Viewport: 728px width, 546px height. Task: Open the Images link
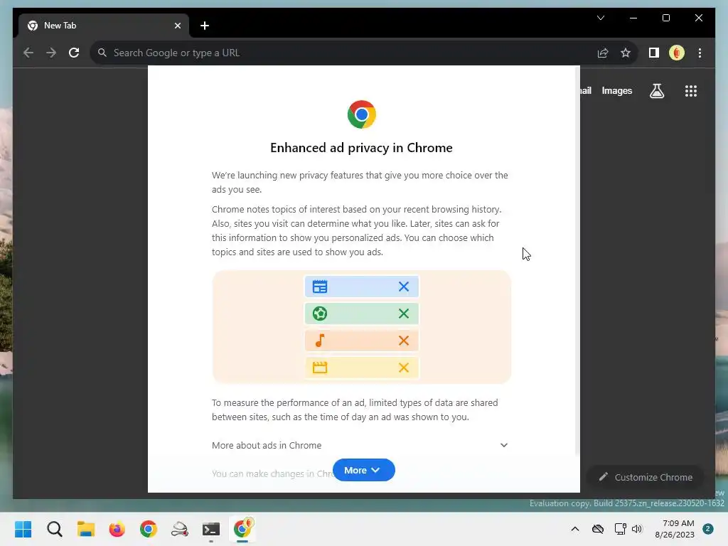(x=616, y=91)
